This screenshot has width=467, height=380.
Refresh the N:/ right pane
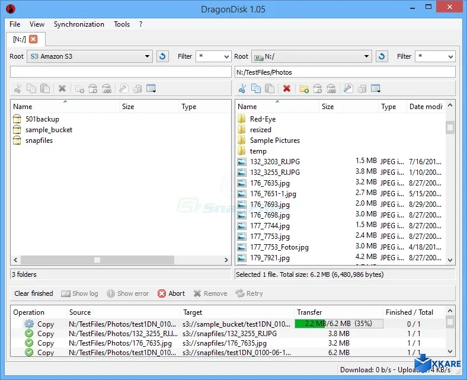[x=382, y=56]
